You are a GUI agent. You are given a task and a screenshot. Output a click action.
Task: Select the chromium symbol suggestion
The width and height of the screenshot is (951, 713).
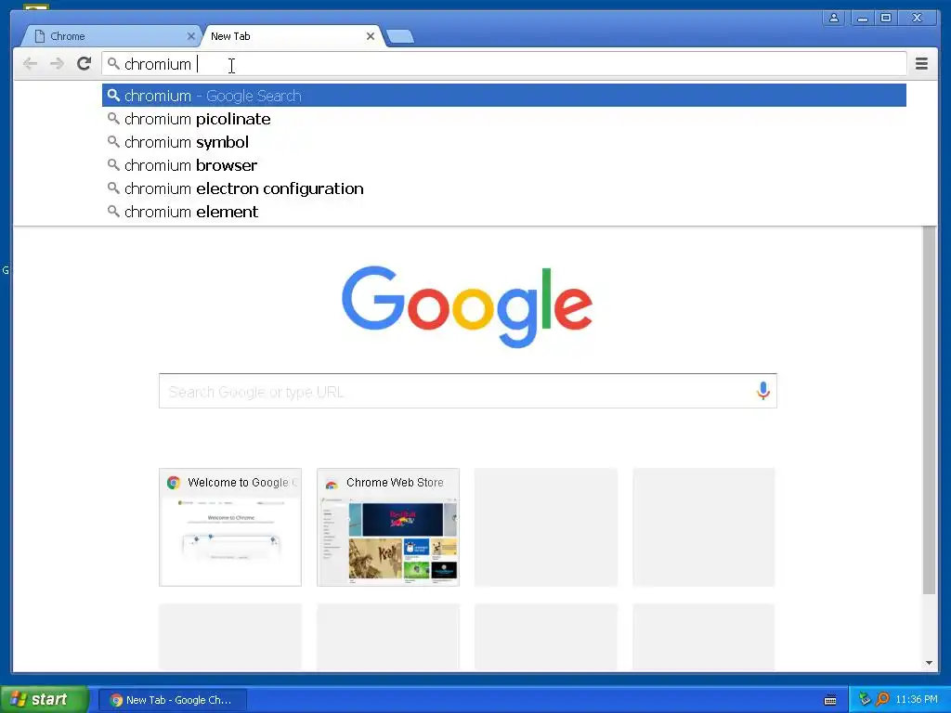[x=504, y=142]
